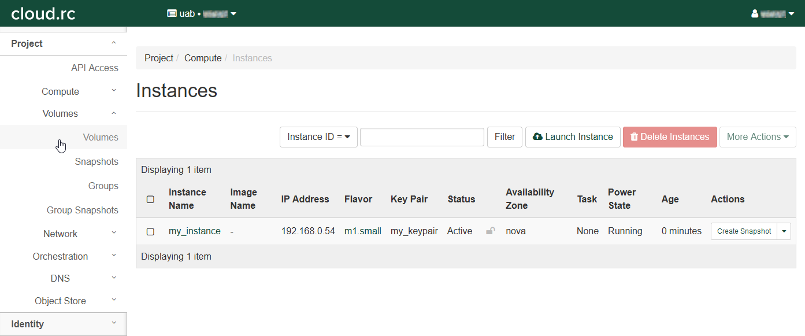
Task: Click the cloud.rc logo
Action: tap(43, 13)
